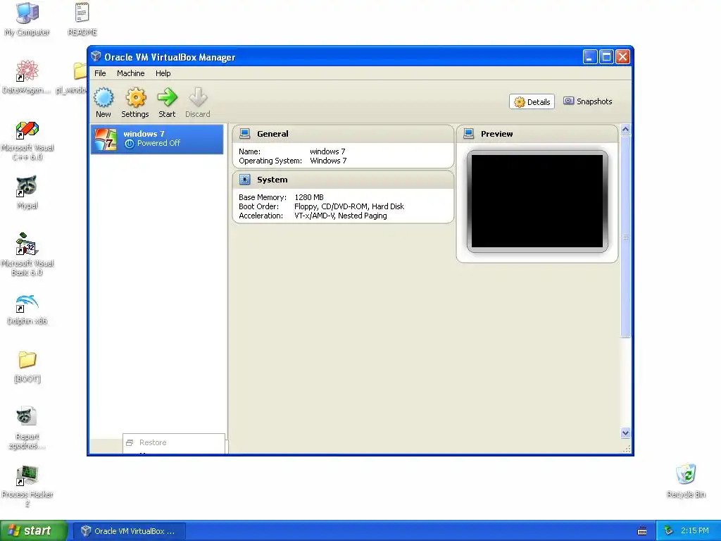Select the Dolphin x86 desktop shortcut
The image size is (721, 541).
pyautogui.click(x=27, y=309)
